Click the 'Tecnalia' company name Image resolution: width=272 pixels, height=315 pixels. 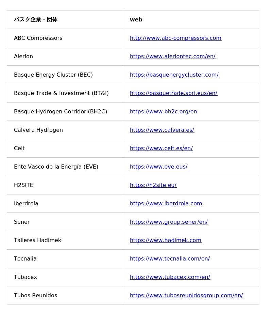click(25, 258)
